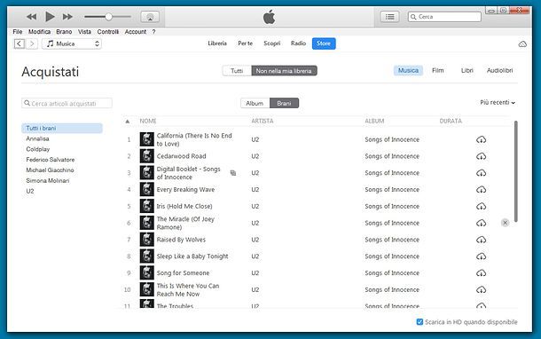
Task: Go back with the left arrow button
Action: click(x=20, y=43)
